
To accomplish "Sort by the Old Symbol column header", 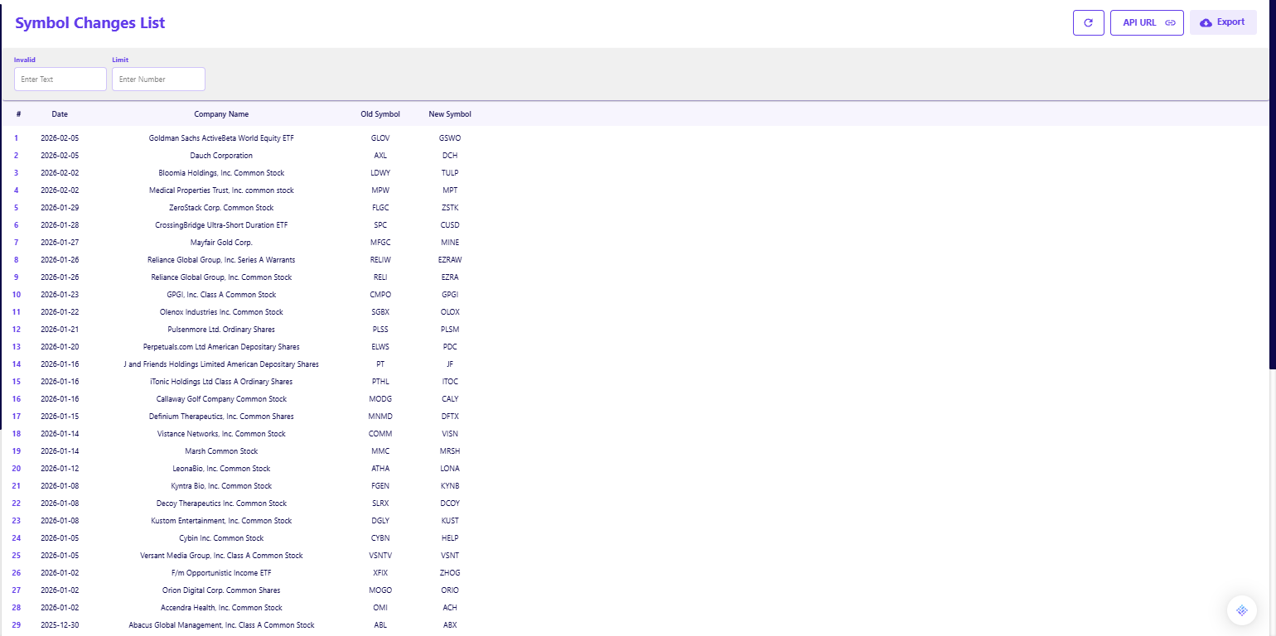I will [380, 114].
